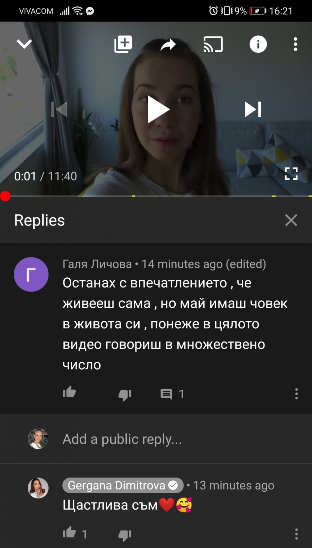Collapse the video player with the down chevron
Image resolution: width=312 pixels, height=548 pixels.
(x=24, y=44)
